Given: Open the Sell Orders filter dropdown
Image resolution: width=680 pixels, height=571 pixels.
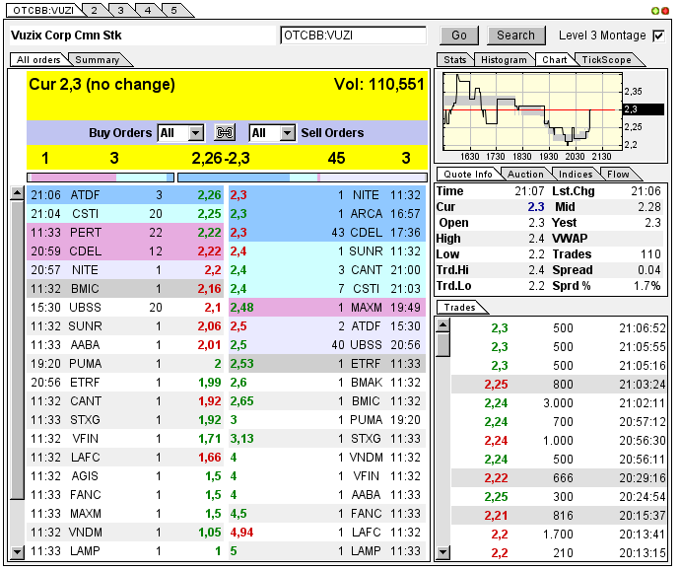Looking at the screenshot, I should pyautogui.click(x=286, y=133).
